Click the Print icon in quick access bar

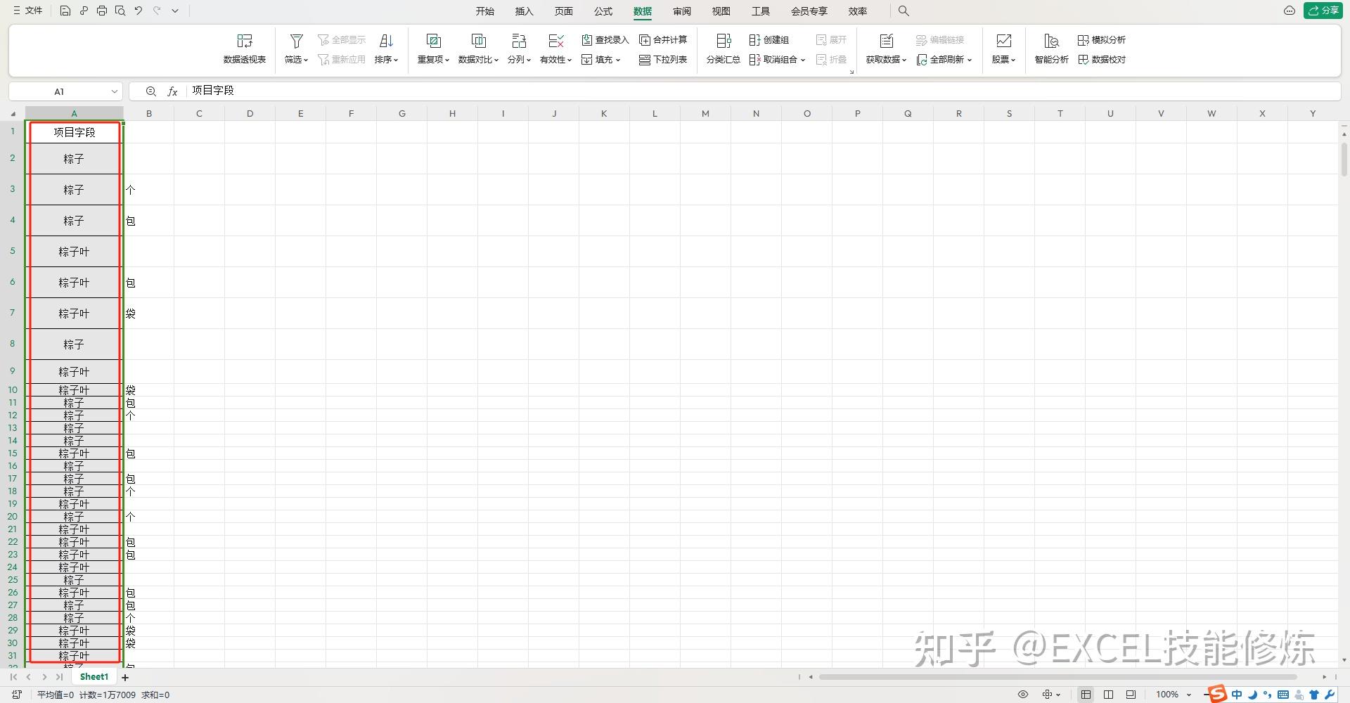click(102, 11)
